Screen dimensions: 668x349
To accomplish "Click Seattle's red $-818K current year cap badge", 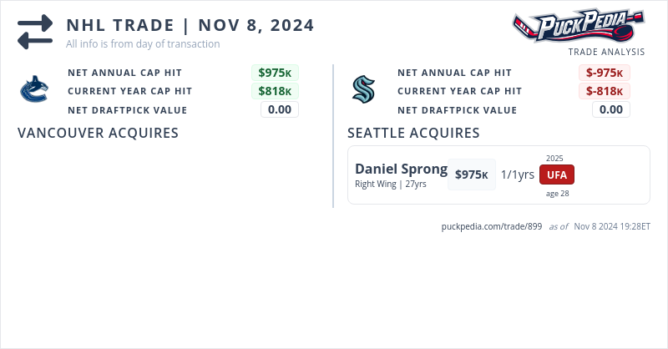I will (x=605, y=91).
